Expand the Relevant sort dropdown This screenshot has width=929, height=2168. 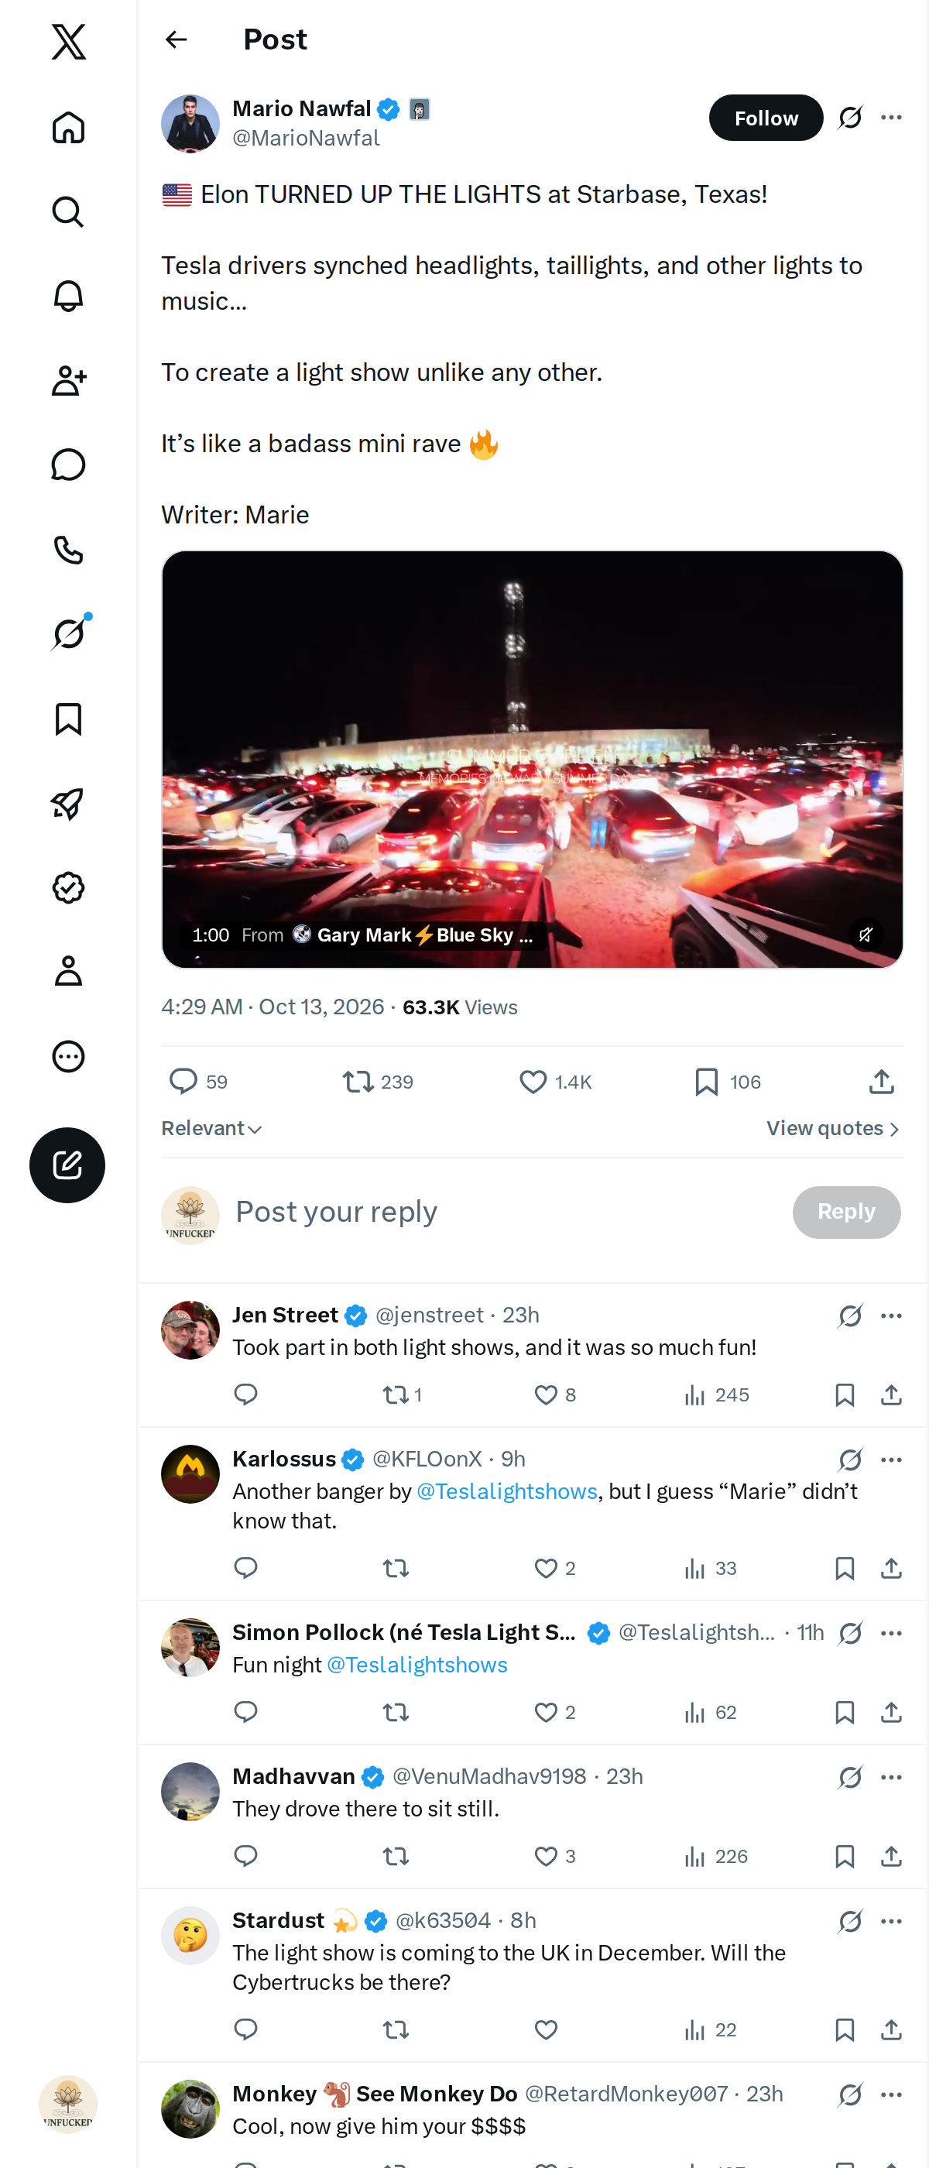tap(212, 1128)
